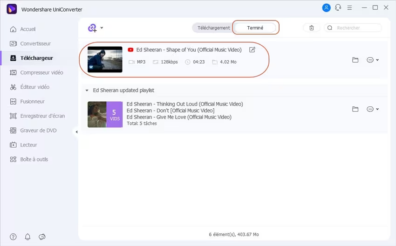This screenshot has width=396, height=246.
Task: Open Boîte à outils toolbox
Action: point(29,159)
